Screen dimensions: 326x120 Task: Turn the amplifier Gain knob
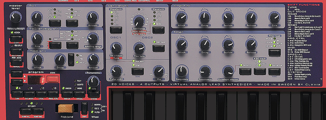[x=274, y=17]
